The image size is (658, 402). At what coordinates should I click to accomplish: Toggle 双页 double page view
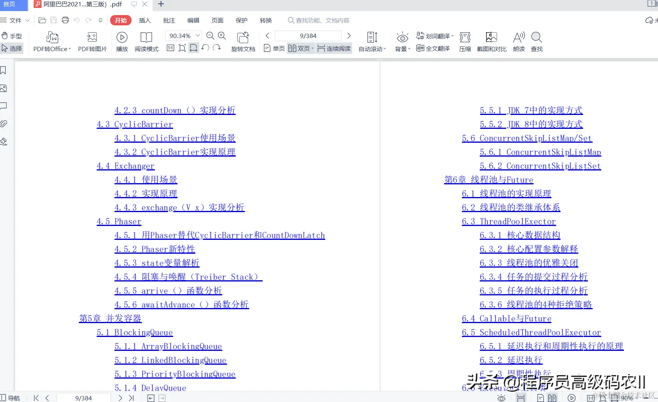(x=301, y=48)
